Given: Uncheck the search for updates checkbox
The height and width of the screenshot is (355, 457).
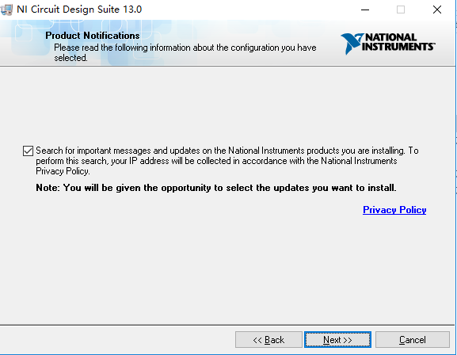Looking at the screenshot, I should (28, 151).
